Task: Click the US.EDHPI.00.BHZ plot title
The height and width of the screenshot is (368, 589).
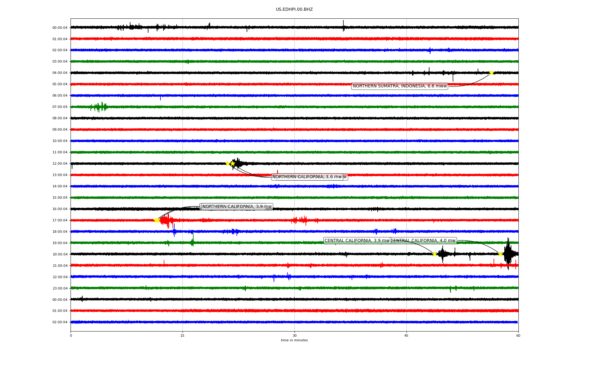Action: pyautogui.click(x=294, y=10)
